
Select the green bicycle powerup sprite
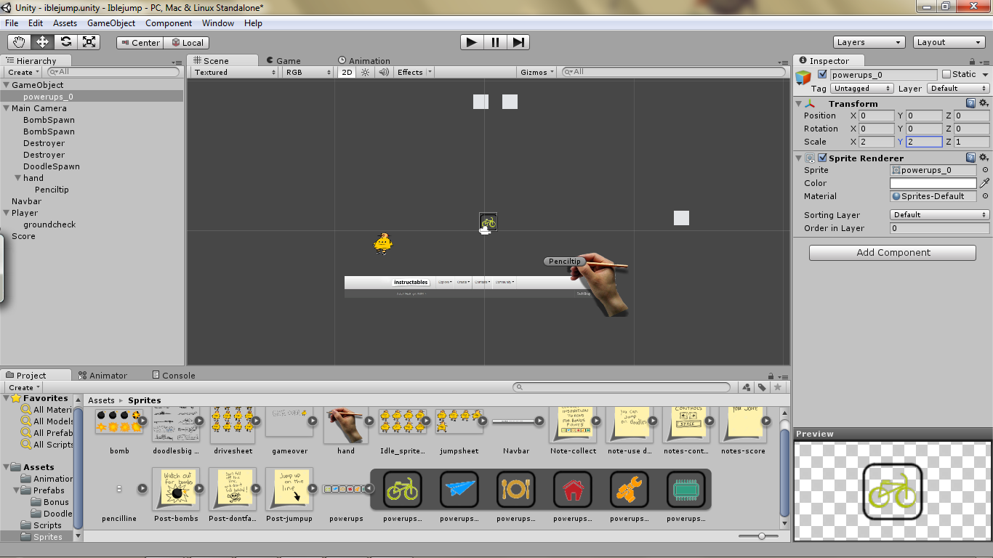(x=402, y=490)
